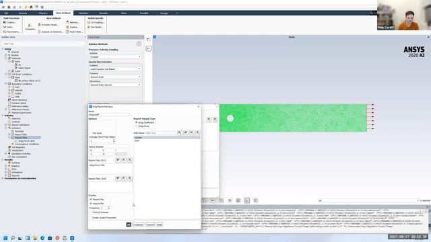Image resolution: width=431 pixels, height=242 pixels.
Task: Click top icon in graphics side toolbar
Action: (148, 40)
